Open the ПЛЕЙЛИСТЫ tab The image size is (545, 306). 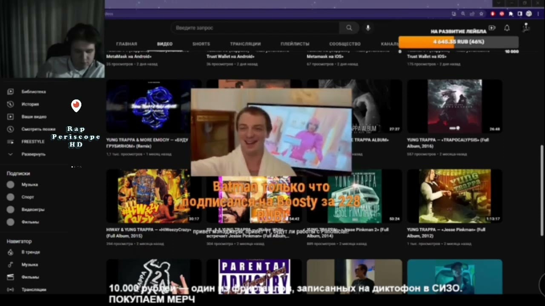295,44
